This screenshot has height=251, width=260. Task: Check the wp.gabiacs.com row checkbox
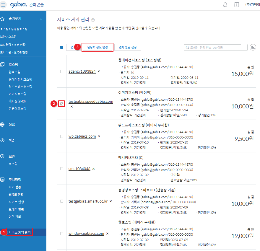coord(62,136)
